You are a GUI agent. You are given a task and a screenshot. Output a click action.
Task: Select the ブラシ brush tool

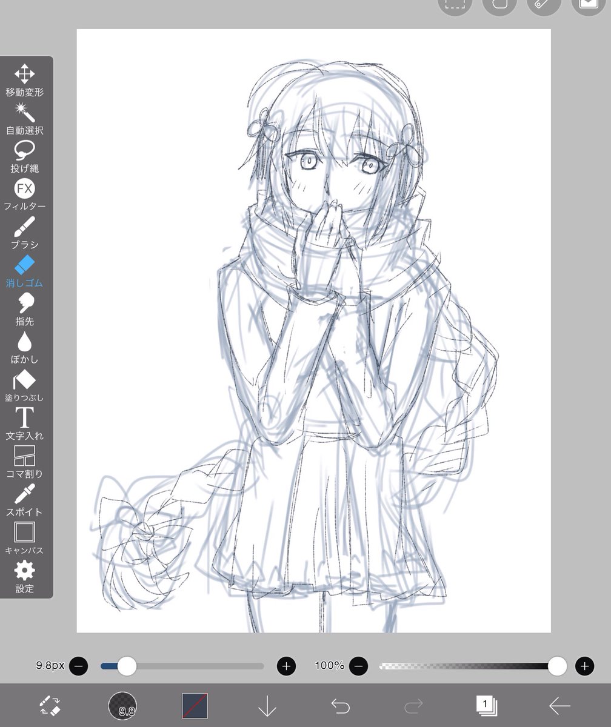[25, 233]
